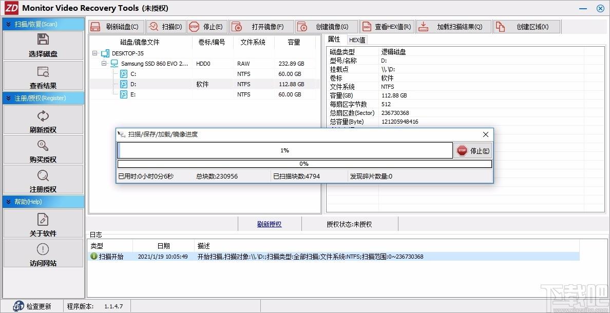Click the C: partition drive icon

[x=124, y=74]
